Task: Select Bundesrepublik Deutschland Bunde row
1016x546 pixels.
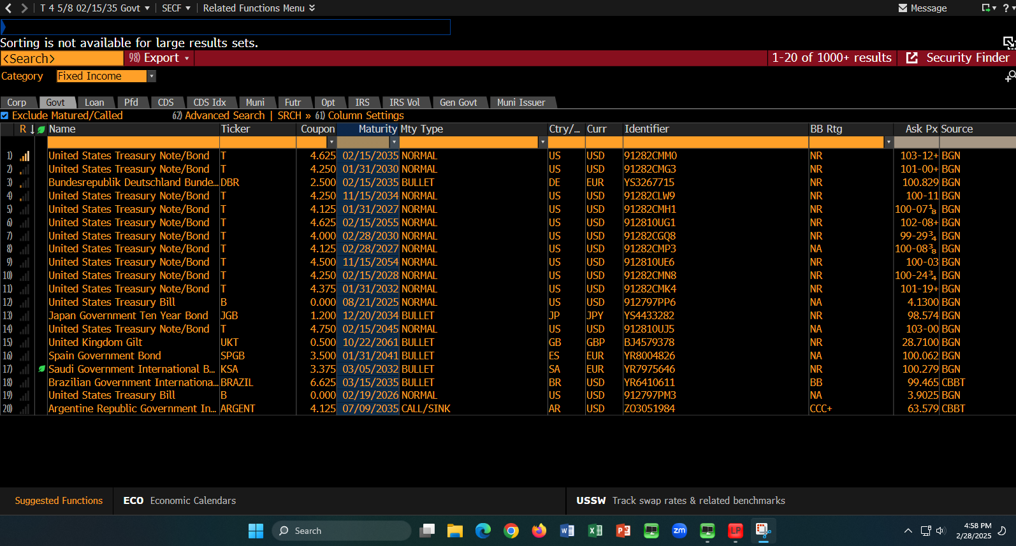Action: click(133, 182)
